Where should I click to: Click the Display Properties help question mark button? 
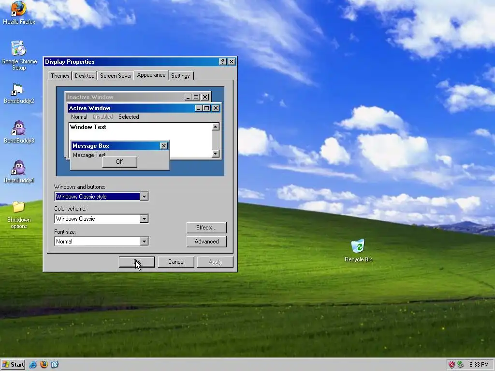tap(222, 62)
